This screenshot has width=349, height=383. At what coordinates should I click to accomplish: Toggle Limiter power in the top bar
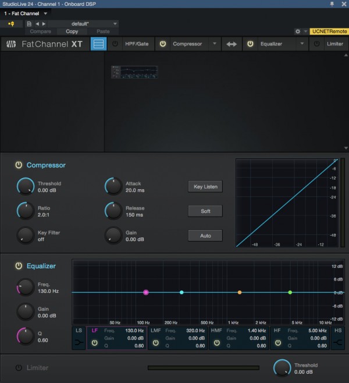pos(317,44)
